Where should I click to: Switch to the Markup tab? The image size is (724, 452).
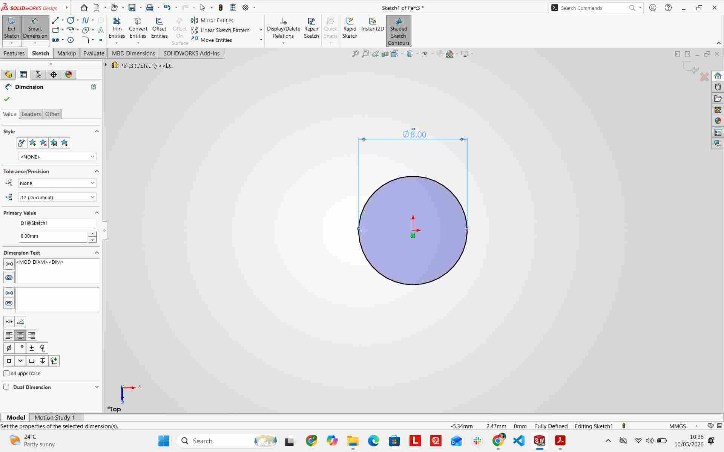click(x=67, y=53)
